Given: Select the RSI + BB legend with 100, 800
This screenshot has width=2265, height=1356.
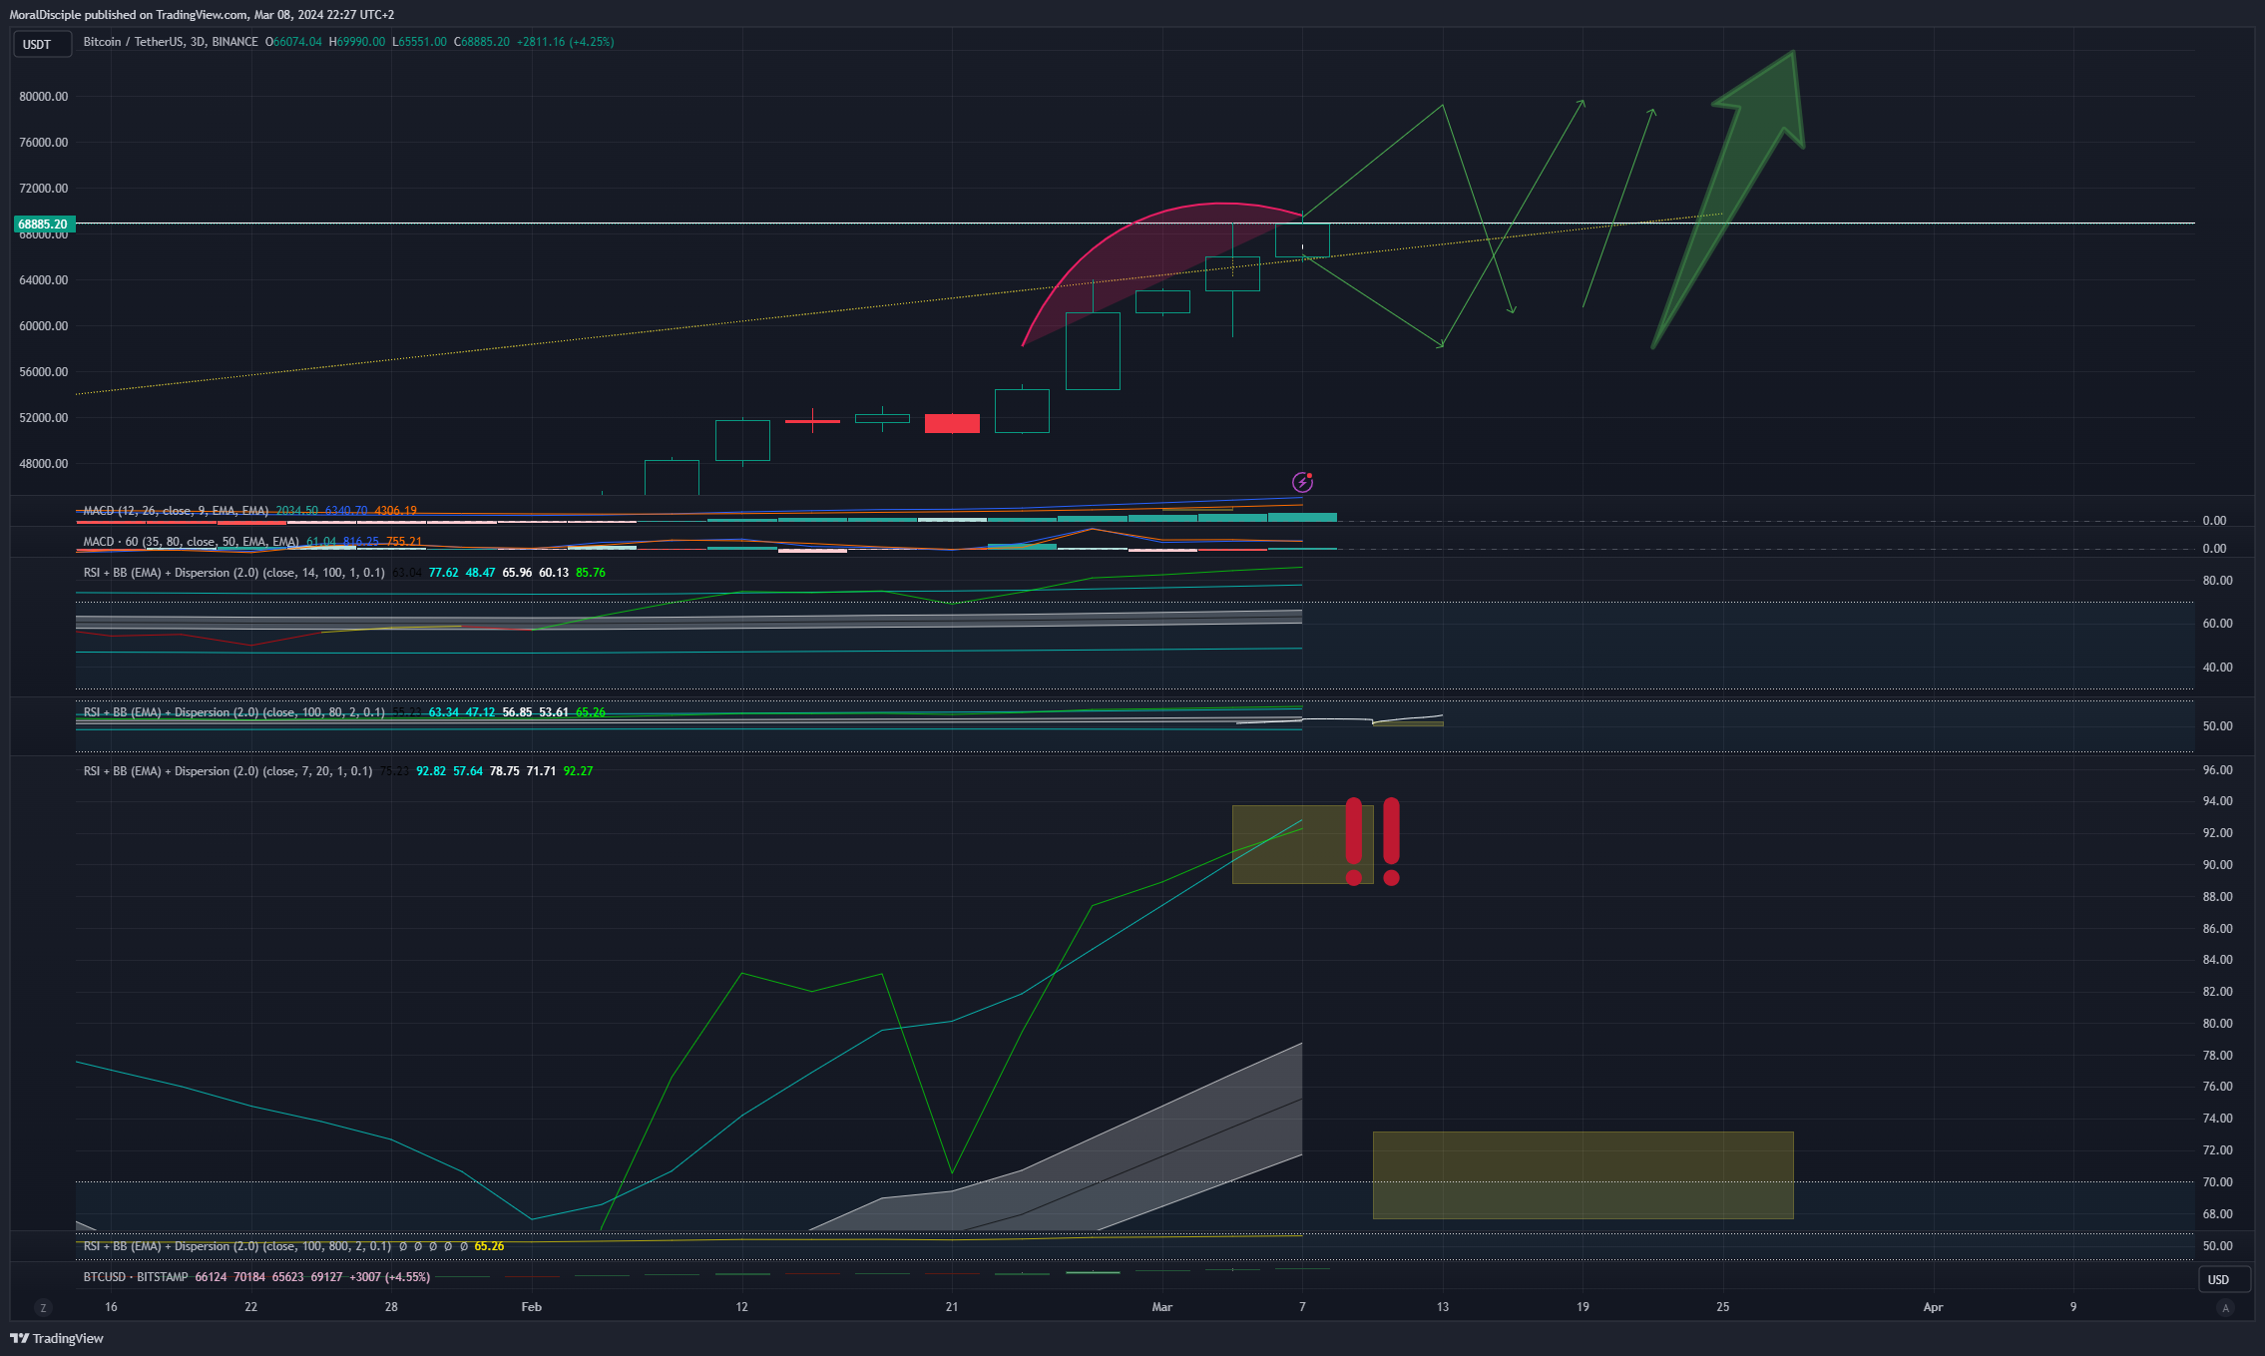Looking at the screenshot, I should (237, 1246).
